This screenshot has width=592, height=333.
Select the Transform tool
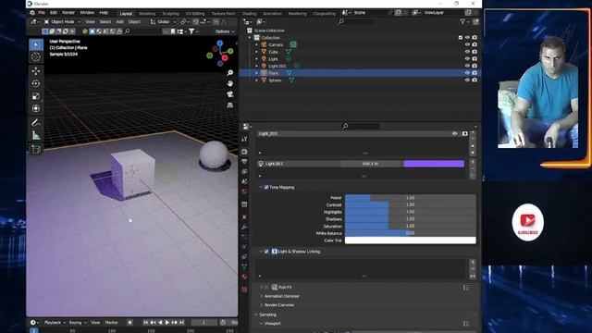(x=36, y=108)
